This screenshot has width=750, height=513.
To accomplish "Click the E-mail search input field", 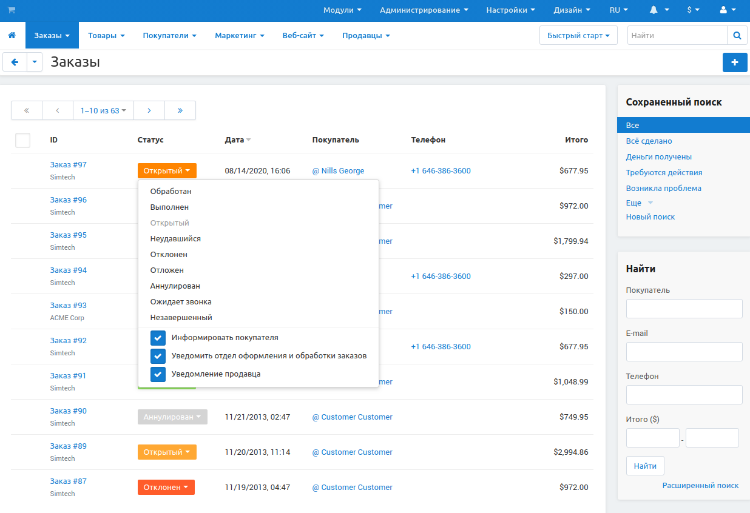I will (684, 352).
